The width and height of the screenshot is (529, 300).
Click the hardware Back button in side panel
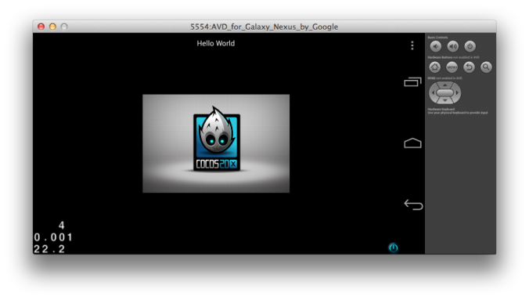coord(469,67)
